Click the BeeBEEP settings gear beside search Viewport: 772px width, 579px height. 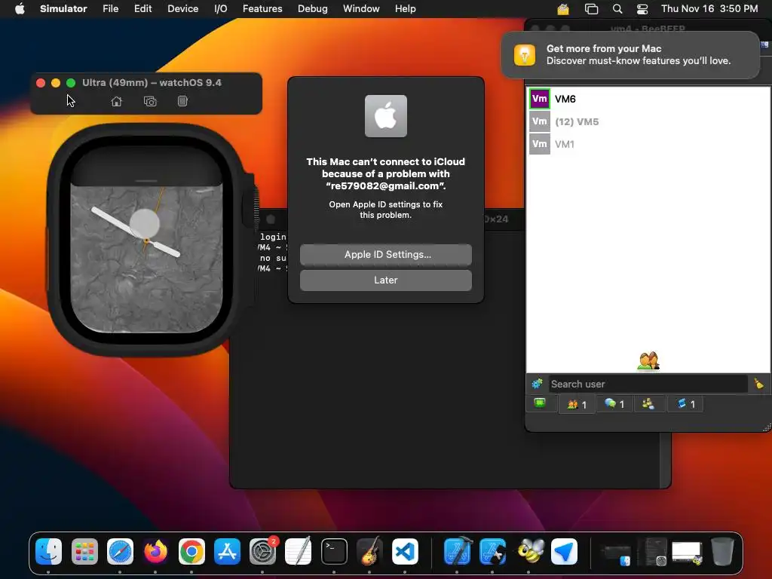point(537,384)
